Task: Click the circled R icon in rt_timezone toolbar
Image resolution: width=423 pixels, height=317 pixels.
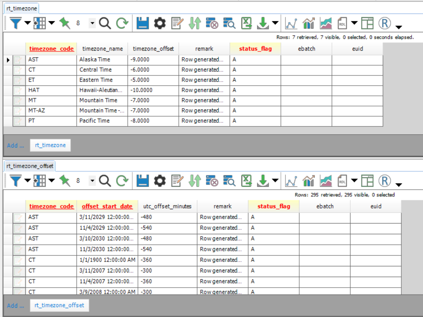Action: 384,23
